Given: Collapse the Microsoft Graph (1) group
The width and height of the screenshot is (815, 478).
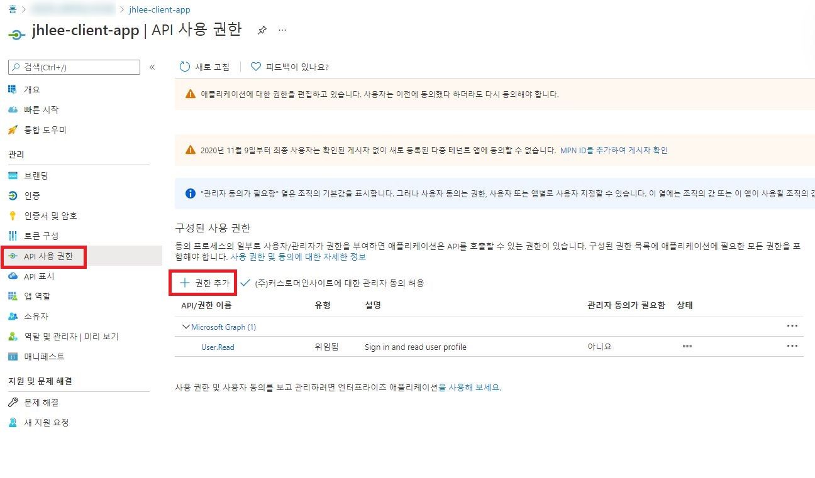Looking at the screenshot, I should (186, 327).
